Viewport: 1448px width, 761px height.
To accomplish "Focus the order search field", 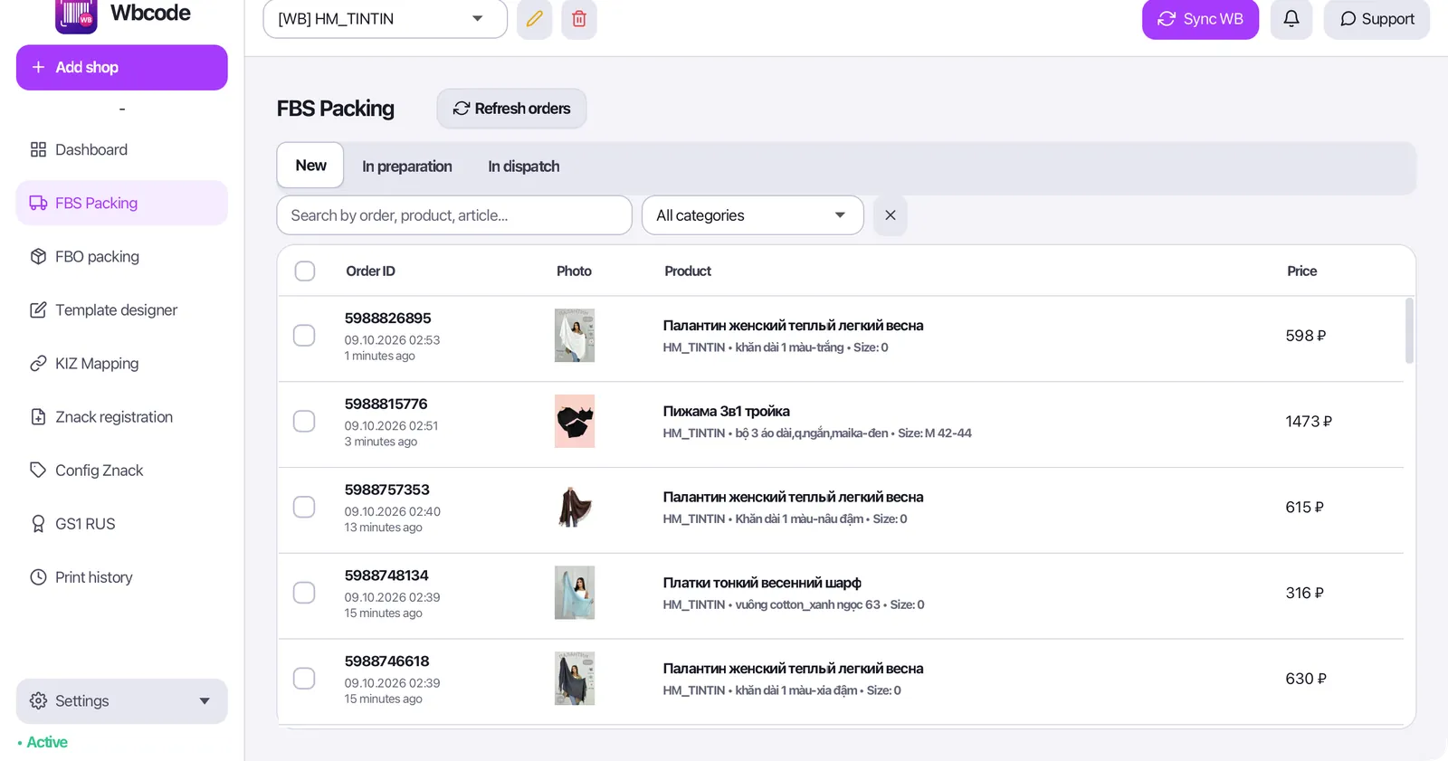I will click(x=454, y=215).
